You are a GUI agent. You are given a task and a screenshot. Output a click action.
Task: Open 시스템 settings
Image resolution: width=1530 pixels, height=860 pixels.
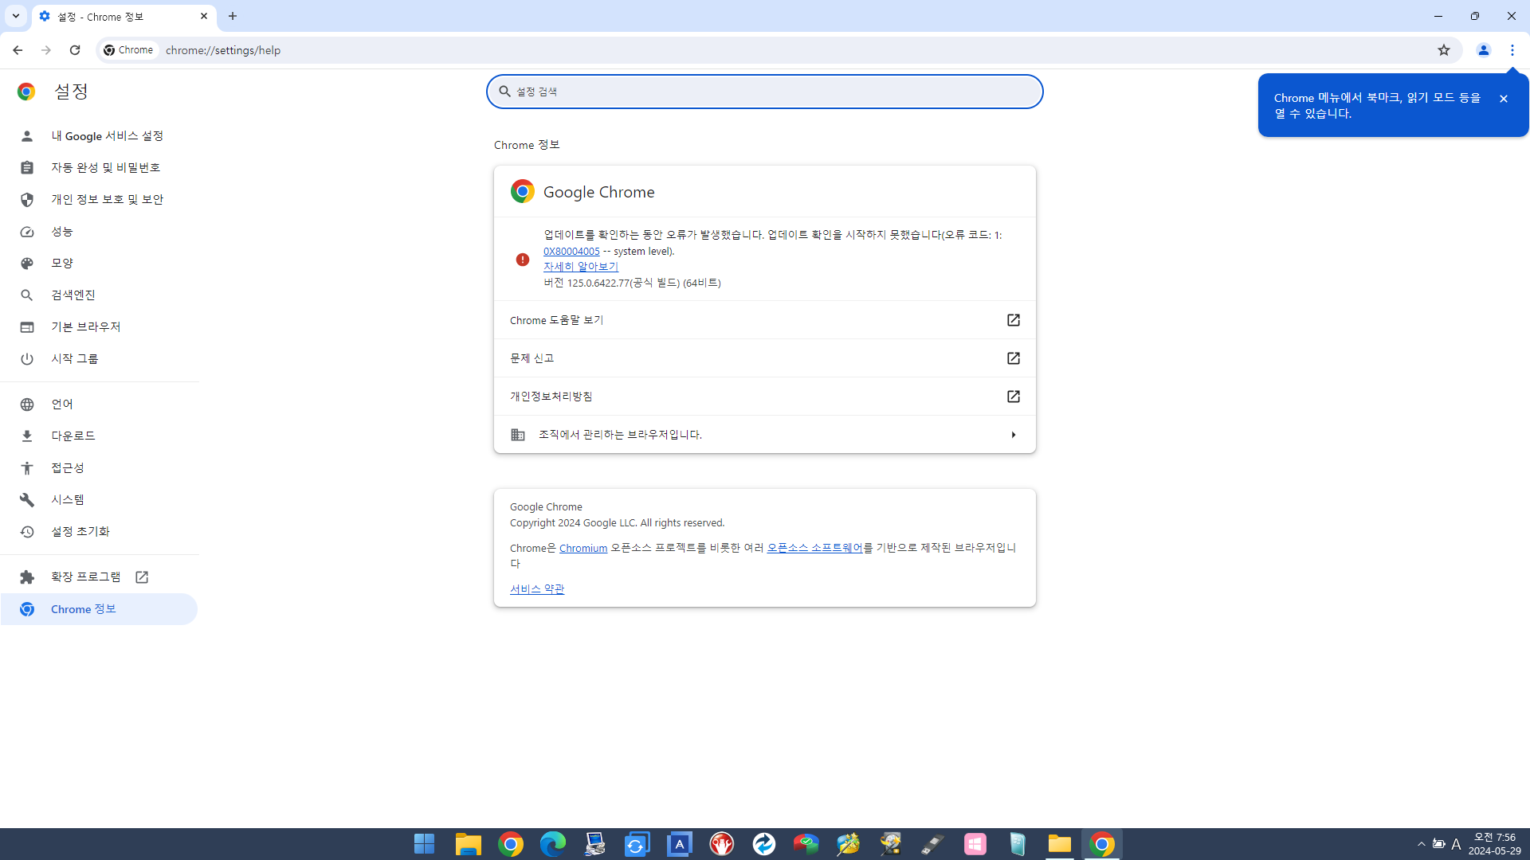click(x=99, y=500)
